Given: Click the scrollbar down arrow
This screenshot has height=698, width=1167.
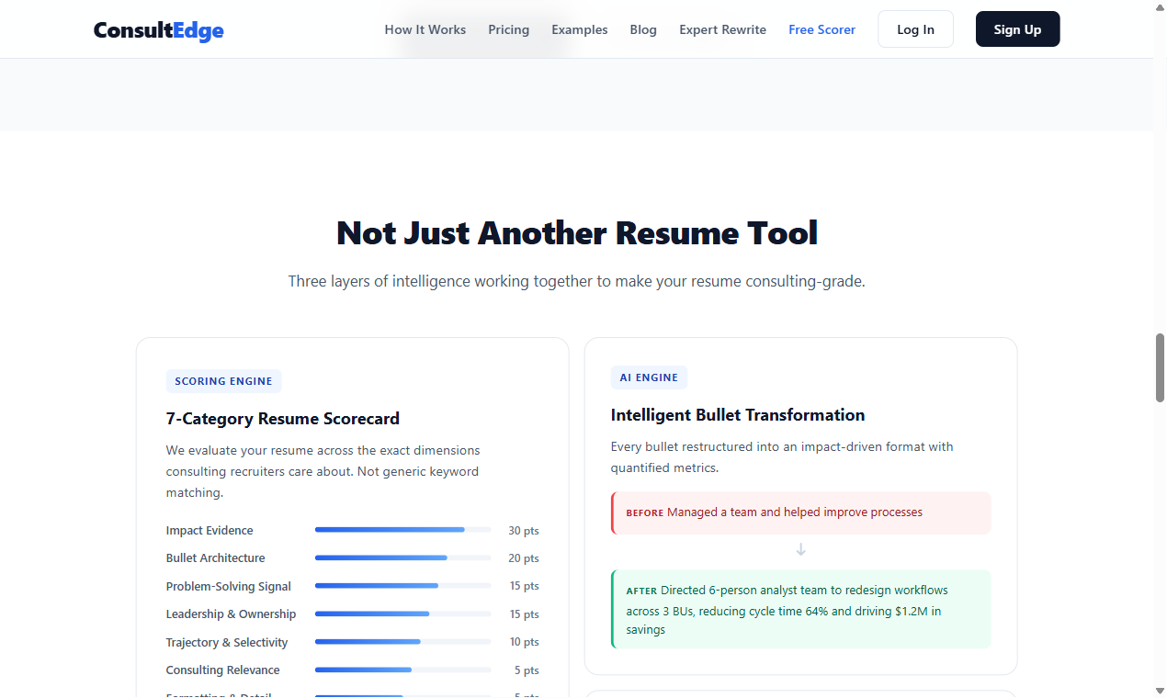Looking at the screenshot, I should (x=1160, y=690).
